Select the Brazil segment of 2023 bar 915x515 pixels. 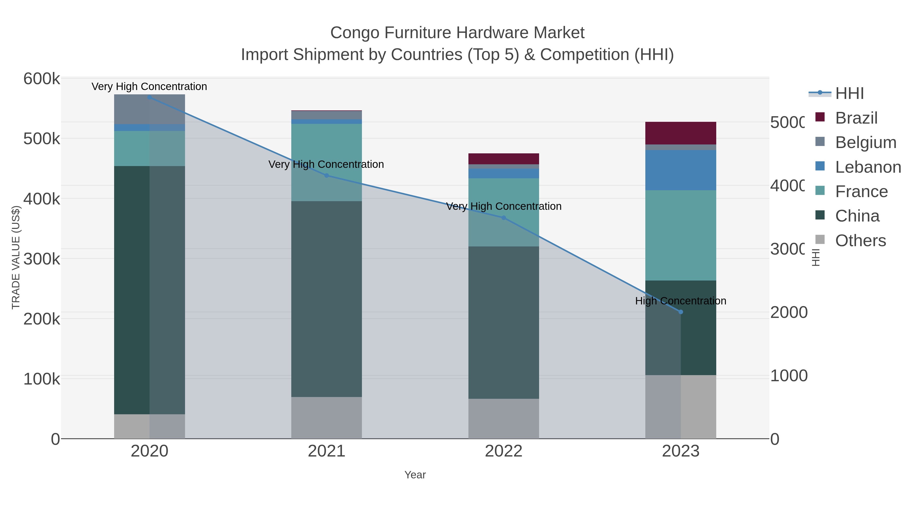pyautogui.click(x=681, y=133)
